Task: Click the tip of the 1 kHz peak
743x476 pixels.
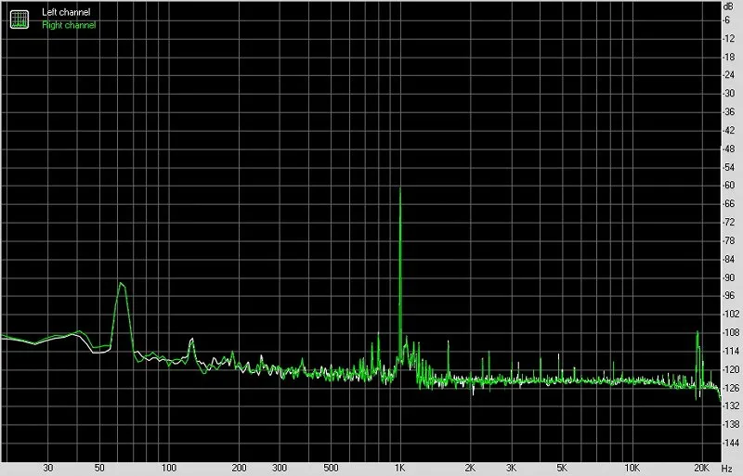Action: [400, 189]
